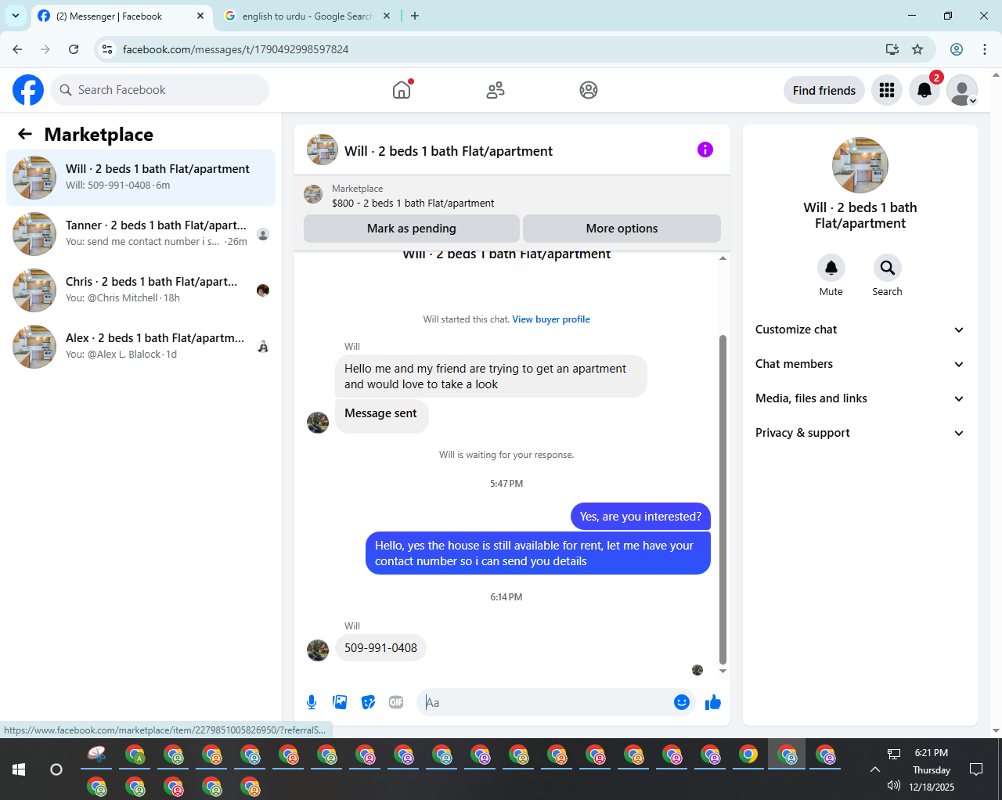1002x800 pixels.
Task: Click Will's avatar beside 509-991-0408 message
Action: [x=318, y=650]
